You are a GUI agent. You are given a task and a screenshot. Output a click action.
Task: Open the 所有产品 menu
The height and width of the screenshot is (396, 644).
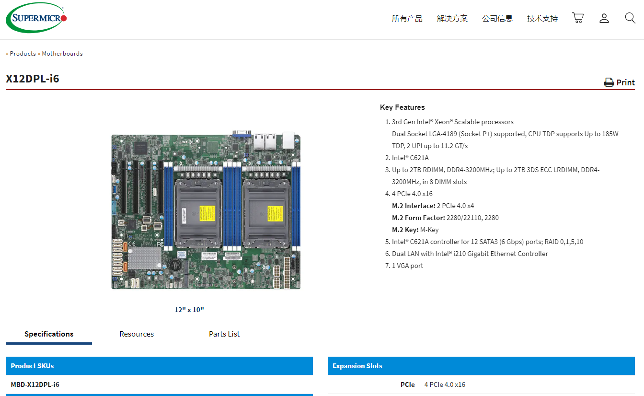(x=407, y=19)
